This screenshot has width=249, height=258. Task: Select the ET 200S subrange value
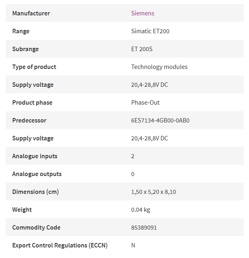tap(142, 49)
